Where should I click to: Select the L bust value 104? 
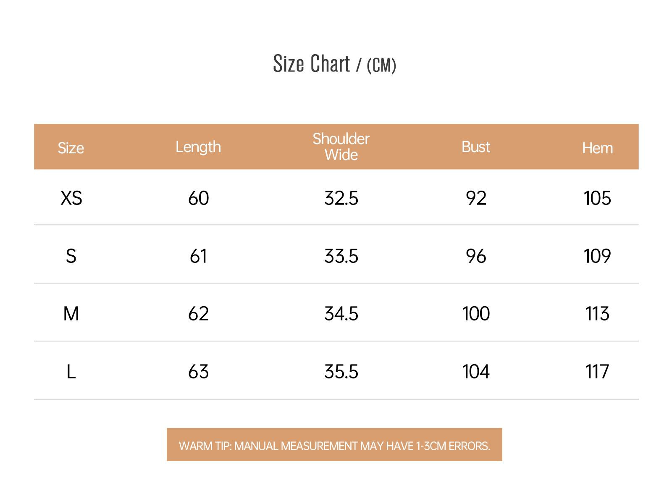[x=476, y=372]
